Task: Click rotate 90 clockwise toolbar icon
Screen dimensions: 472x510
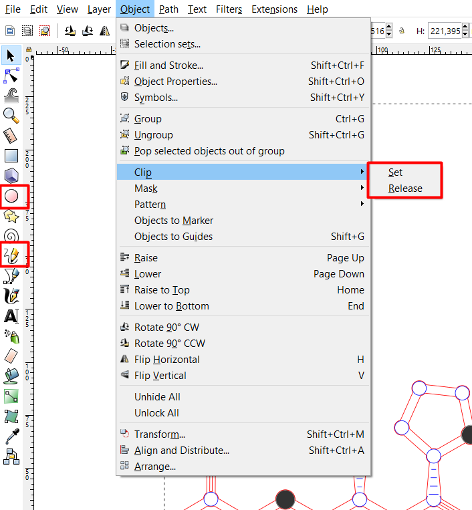Action: pos(87,31)
